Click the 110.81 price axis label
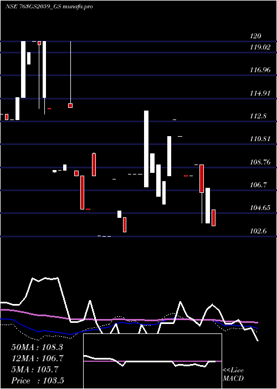Image resolution: width=277 pixels, height=389 pixels. coord(260,139)
